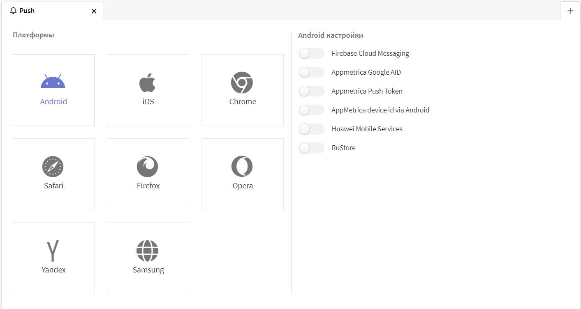Turn on Appmetrica Push Token
Viewport: 581px width, 309px height.
[x=311, y=91]
